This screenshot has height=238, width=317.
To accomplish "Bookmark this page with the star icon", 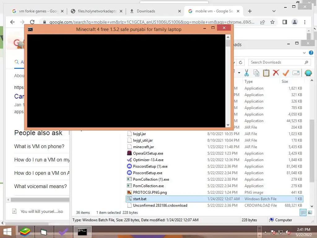I will coord(272,22).
